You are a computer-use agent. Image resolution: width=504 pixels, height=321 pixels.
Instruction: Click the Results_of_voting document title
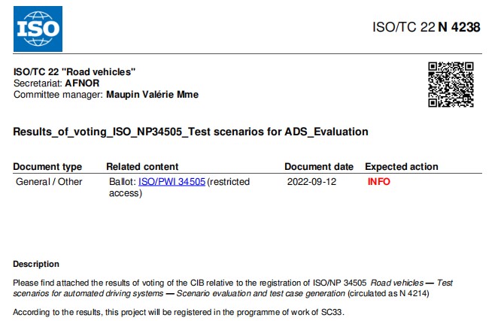pos(190,132)
